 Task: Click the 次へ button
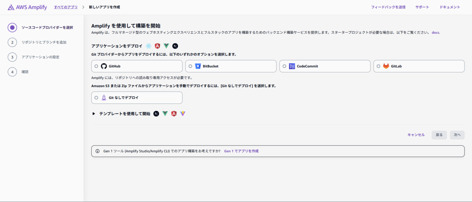coord(457,135)
